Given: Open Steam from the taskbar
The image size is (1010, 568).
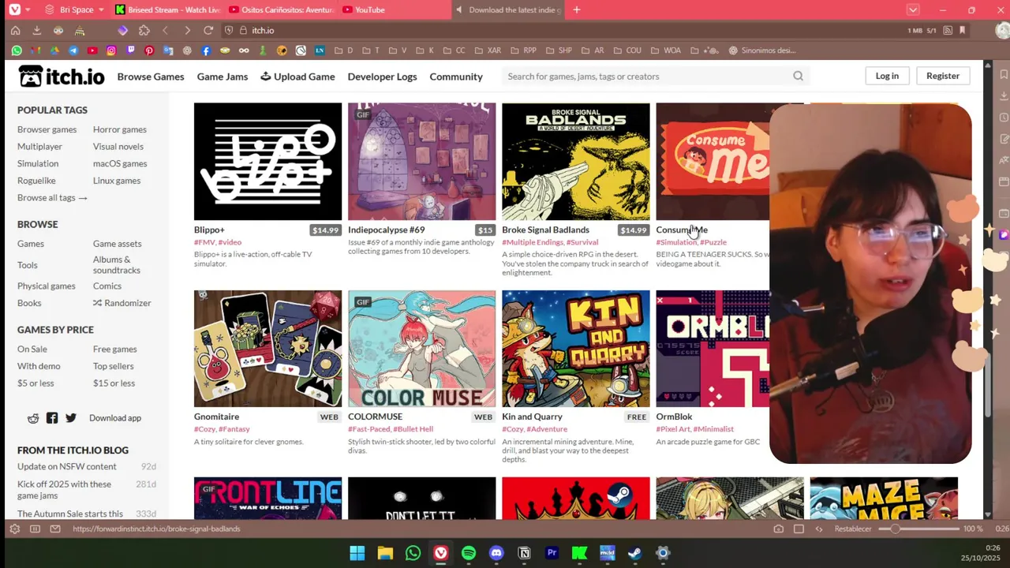Looking at the screenshot, I should [635, 553].
